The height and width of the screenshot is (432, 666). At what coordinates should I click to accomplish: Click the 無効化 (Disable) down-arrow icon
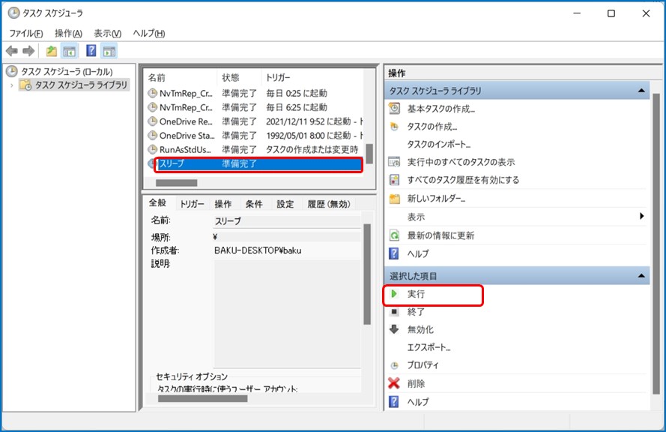tap(395, 329)
